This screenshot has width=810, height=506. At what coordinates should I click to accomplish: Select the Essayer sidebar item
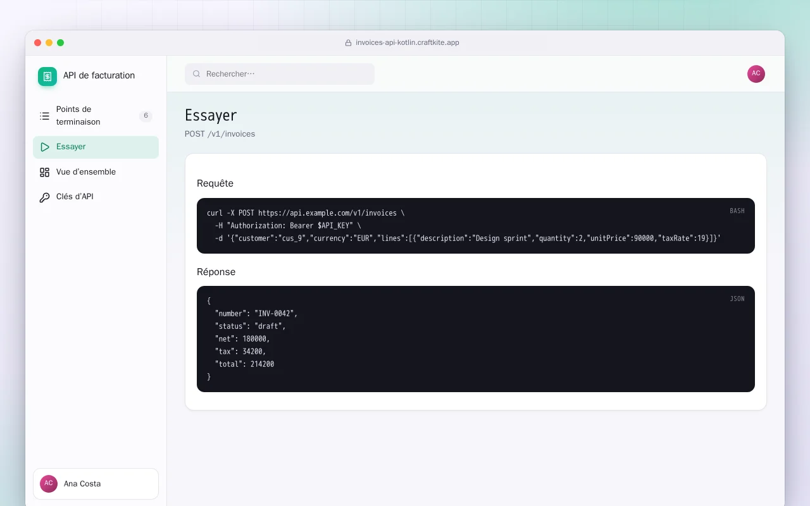click(x=96, y=147)
